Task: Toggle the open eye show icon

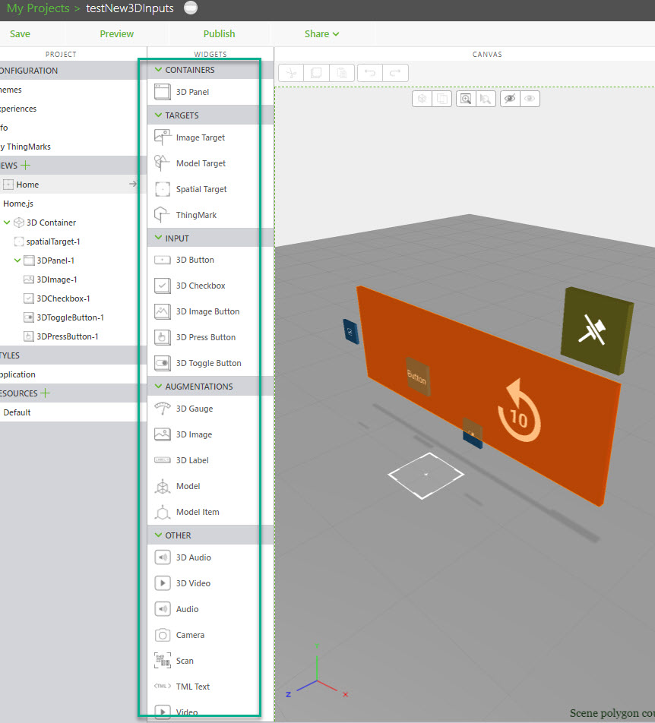Action: [530, 99]
